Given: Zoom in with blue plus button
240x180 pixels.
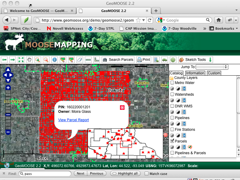Looking at the screenshot, I should pos(8,88).
